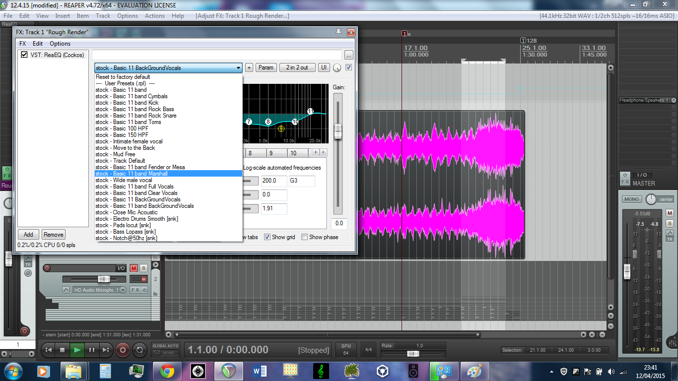The width and height of the screenshot is (678, 381).
Task: Toggle the transport repeat loop button
Action: click(x=139, y=350)
